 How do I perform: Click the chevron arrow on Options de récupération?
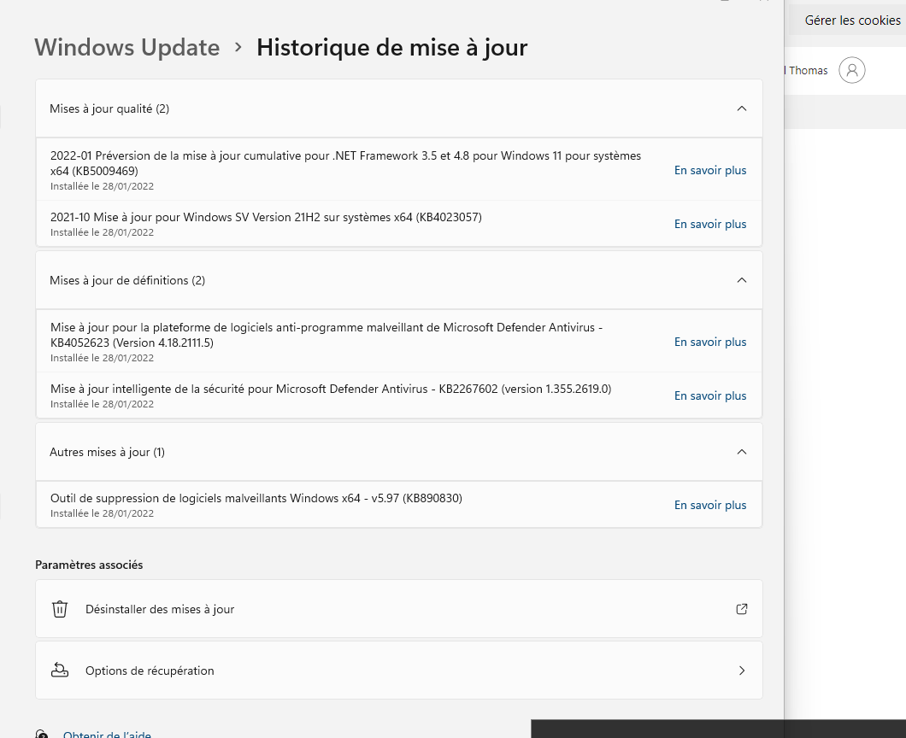(x=742, y=671)
